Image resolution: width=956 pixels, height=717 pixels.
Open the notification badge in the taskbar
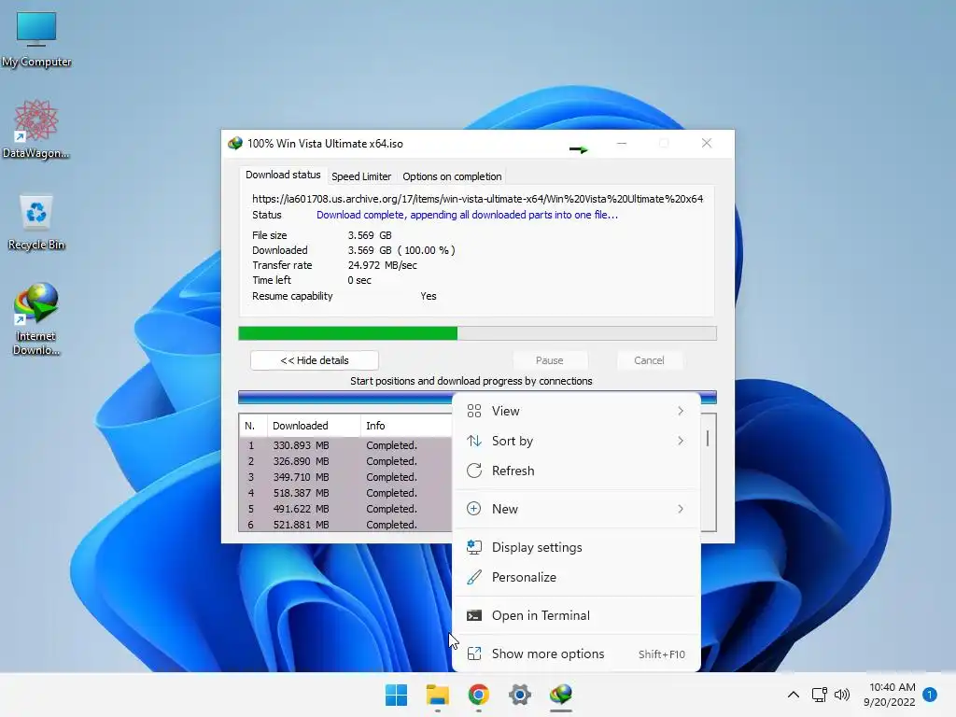pyautogui.click(x=930, y=695)
